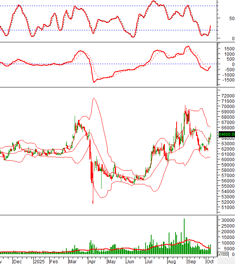Click the blue dashed zero line in MACD panel

pyautogui.click(x=114, y=64)
